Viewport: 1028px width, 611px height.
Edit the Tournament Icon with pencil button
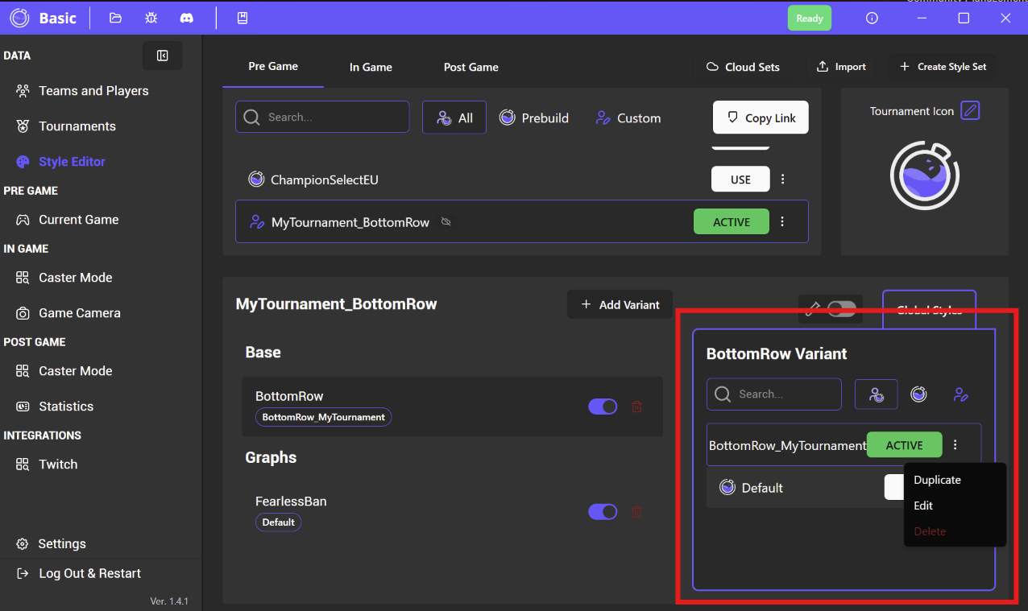(x=970, y=111)
